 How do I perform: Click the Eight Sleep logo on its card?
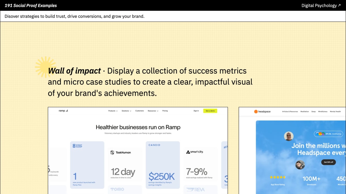point(77,146)
